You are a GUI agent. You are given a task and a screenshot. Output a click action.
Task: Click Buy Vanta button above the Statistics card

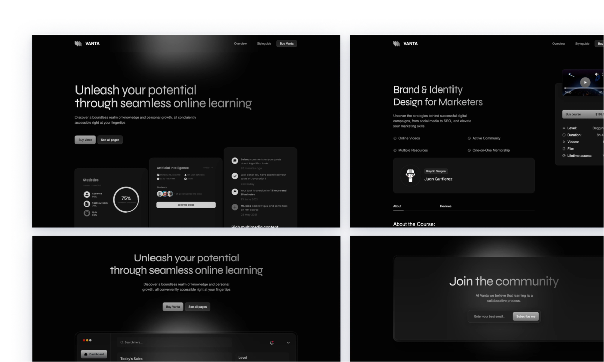[x=85, y=140]
